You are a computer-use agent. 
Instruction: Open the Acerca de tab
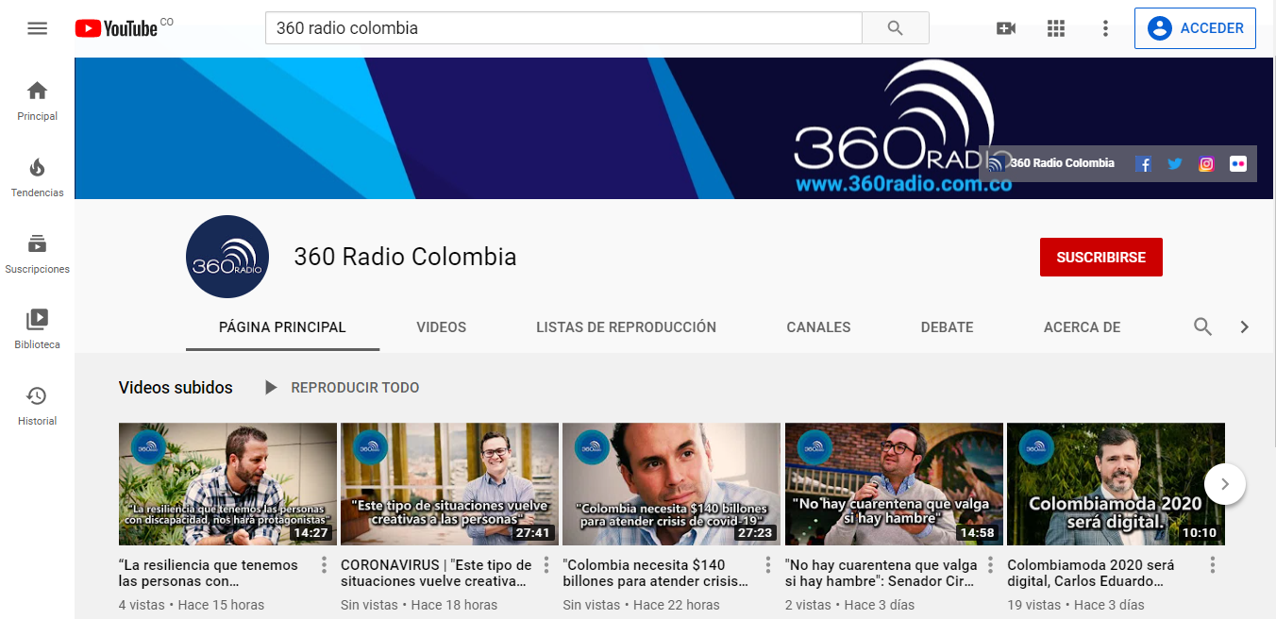[x=1082, y=327]
